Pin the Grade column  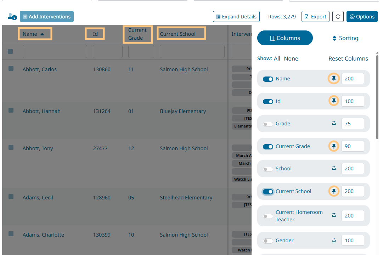click(x=333, y=124)
